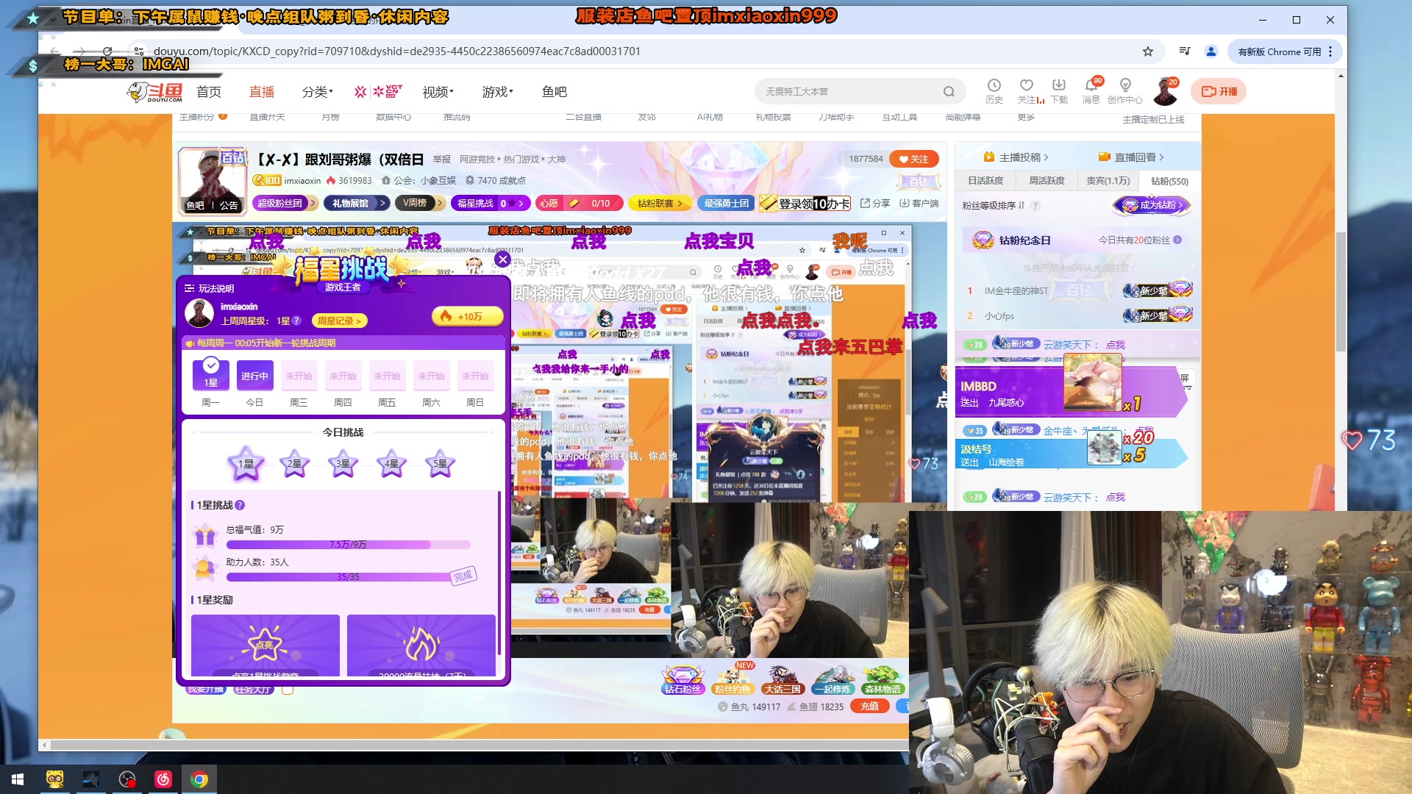Activate the 点亮 light-up star reward

click(265, 645)
